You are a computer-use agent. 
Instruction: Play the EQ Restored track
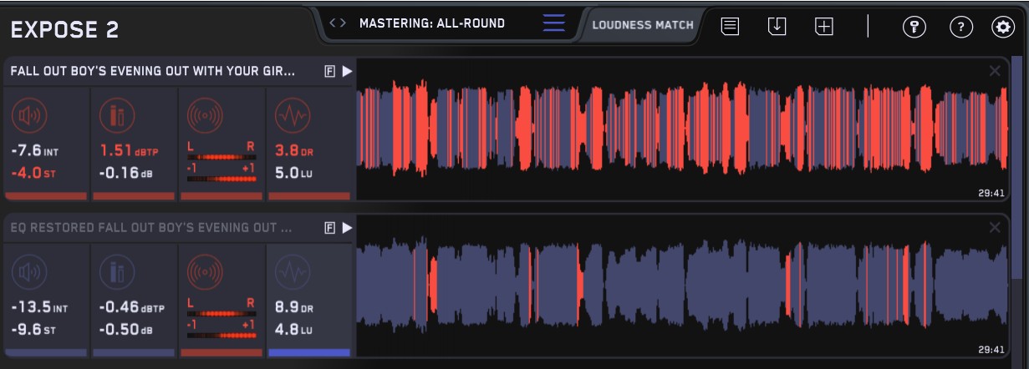pos(347,228)
